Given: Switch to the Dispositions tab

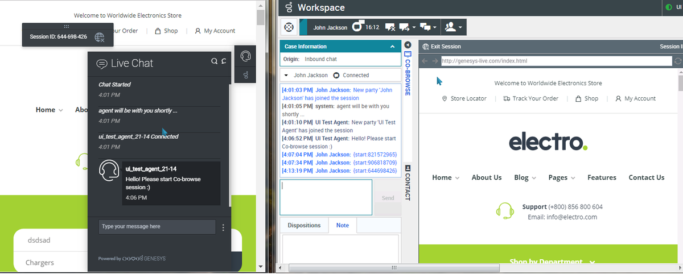Looking at the screenshot, I should pos(305,225).
